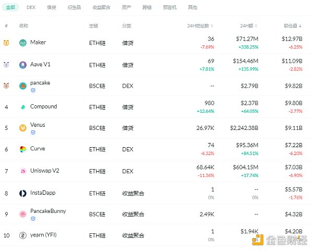Screen dimensions: 313x251
Task: Click Aave V1's $154.46M 24H volume
Action: 246,61
